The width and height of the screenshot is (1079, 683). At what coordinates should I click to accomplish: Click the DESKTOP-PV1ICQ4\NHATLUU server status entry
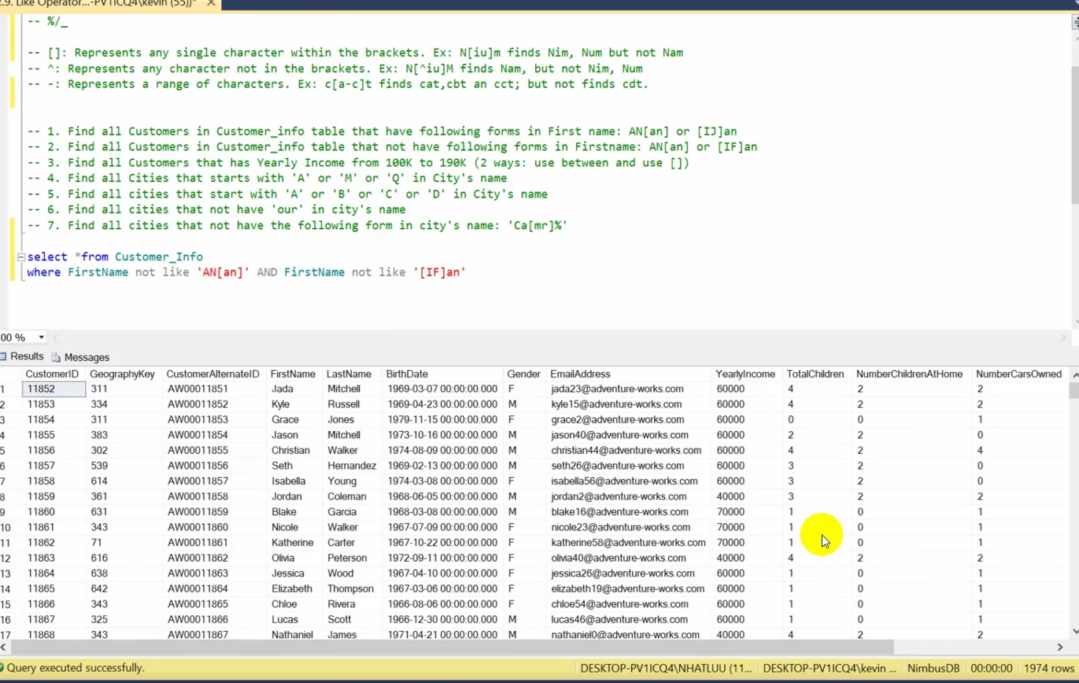pyautogui.click(x=666, y=668)
